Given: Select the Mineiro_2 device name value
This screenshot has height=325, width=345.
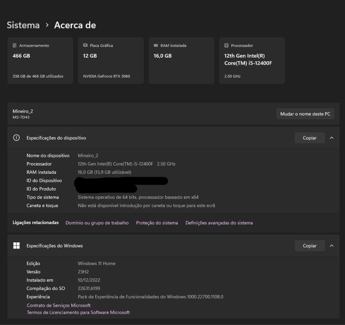Looking at the screenshot, I should 88,156.
